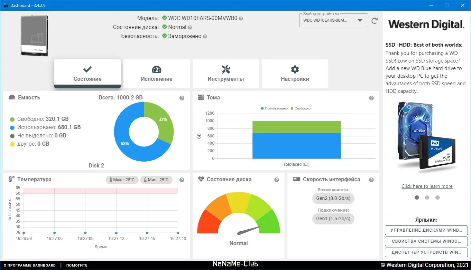This screenshot has width=471, height=270.
Task: Click help icon beside Заморожено security status
Action: (205, 37)
